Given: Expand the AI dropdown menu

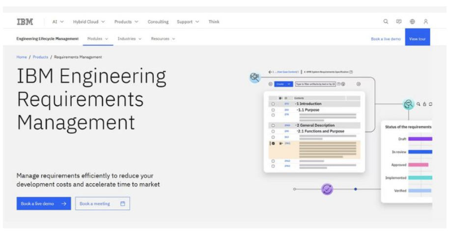Looking at the screenshot, I should click(58, 22).
